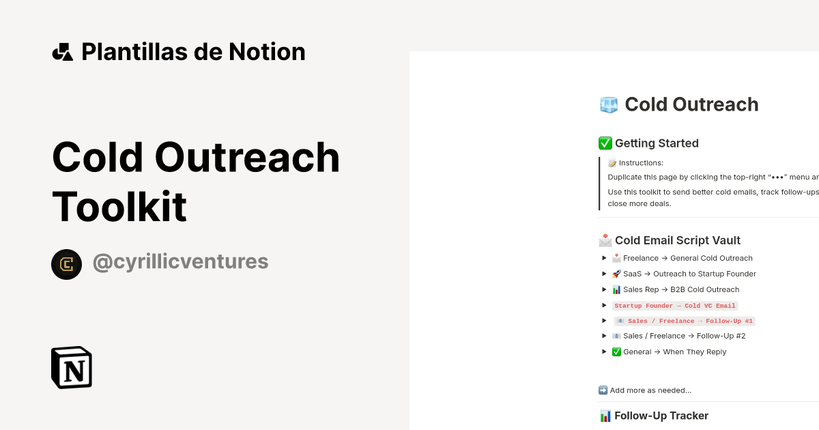Click the ice cube Cold Outreach page icon
Viewport: 819px width, 430px height.
608,104
